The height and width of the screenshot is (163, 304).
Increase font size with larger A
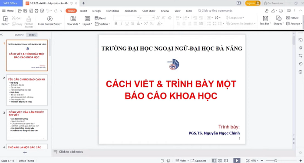(158, 18)
